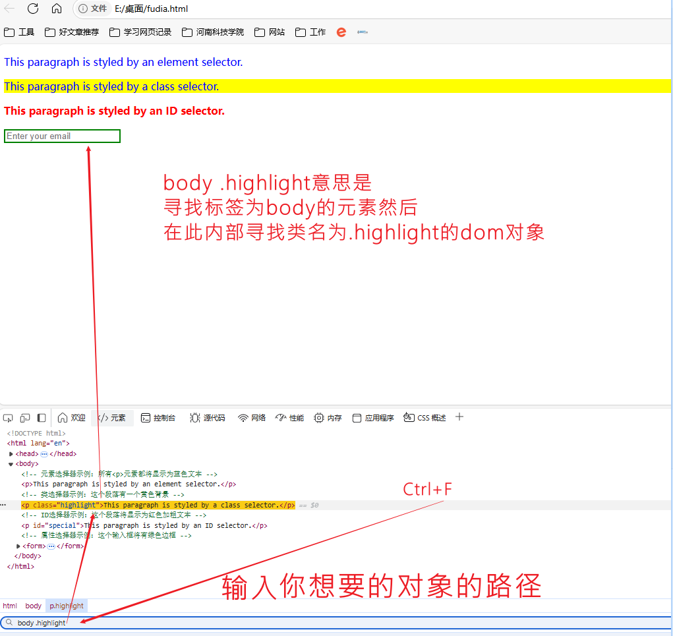This screenshot has height=636, width=673.
Task: Click the address bar URL E:/桌面/fudia.html
Action: 151,9
